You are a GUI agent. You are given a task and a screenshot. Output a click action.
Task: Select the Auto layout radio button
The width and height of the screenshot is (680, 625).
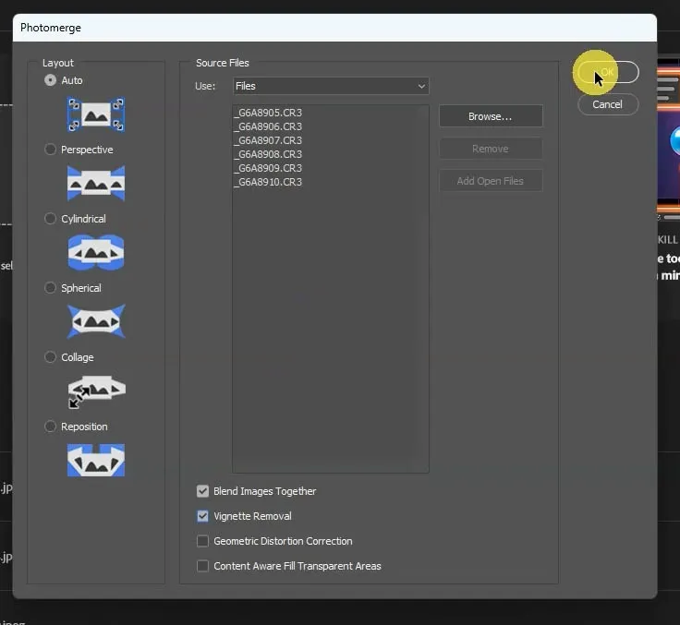coord(50,80)
